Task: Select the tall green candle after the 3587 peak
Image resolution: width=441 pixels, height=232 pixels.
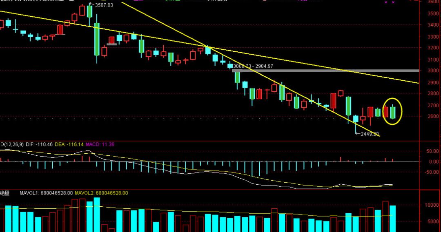Action: point(97,39)
